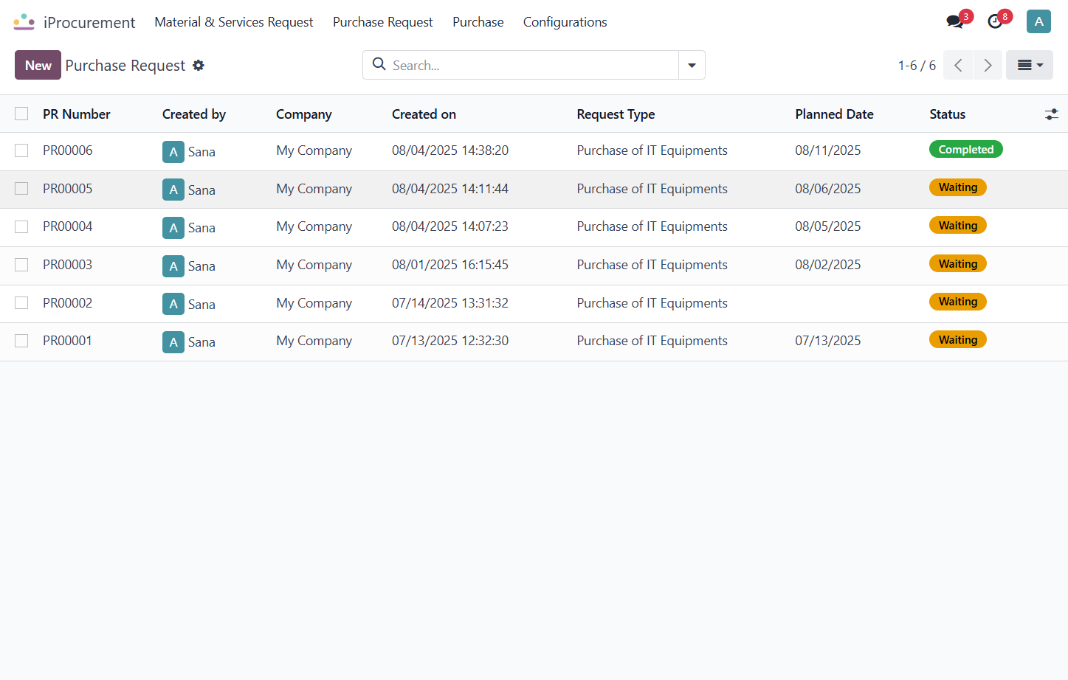Image resolution: width=1068 pixels, height=680 pixels.
Task: Check the box for PR00004
Action: point(21,226)
